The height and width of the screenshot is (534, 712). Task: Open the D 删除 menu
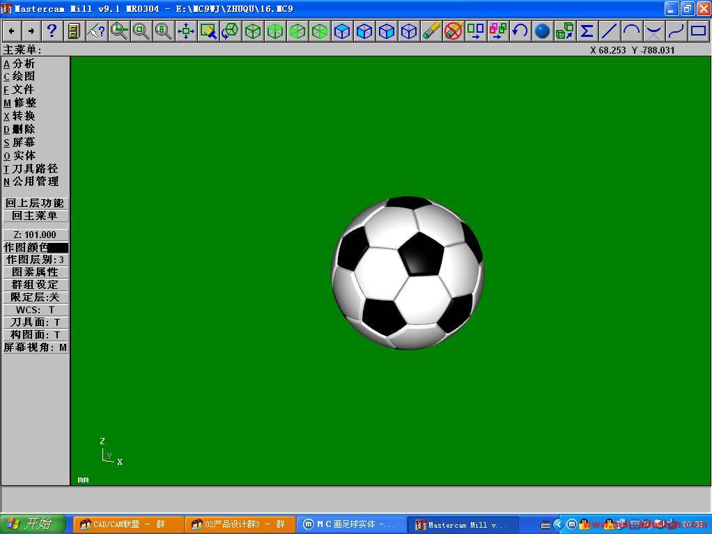coord(19,129)
